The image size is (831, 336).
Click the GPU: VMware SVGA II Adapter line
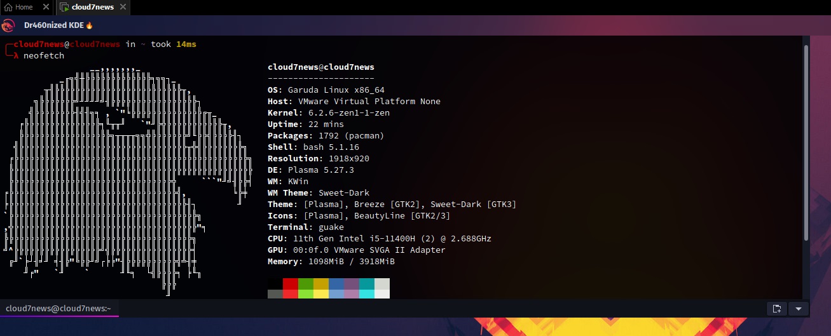coord(357,250)
